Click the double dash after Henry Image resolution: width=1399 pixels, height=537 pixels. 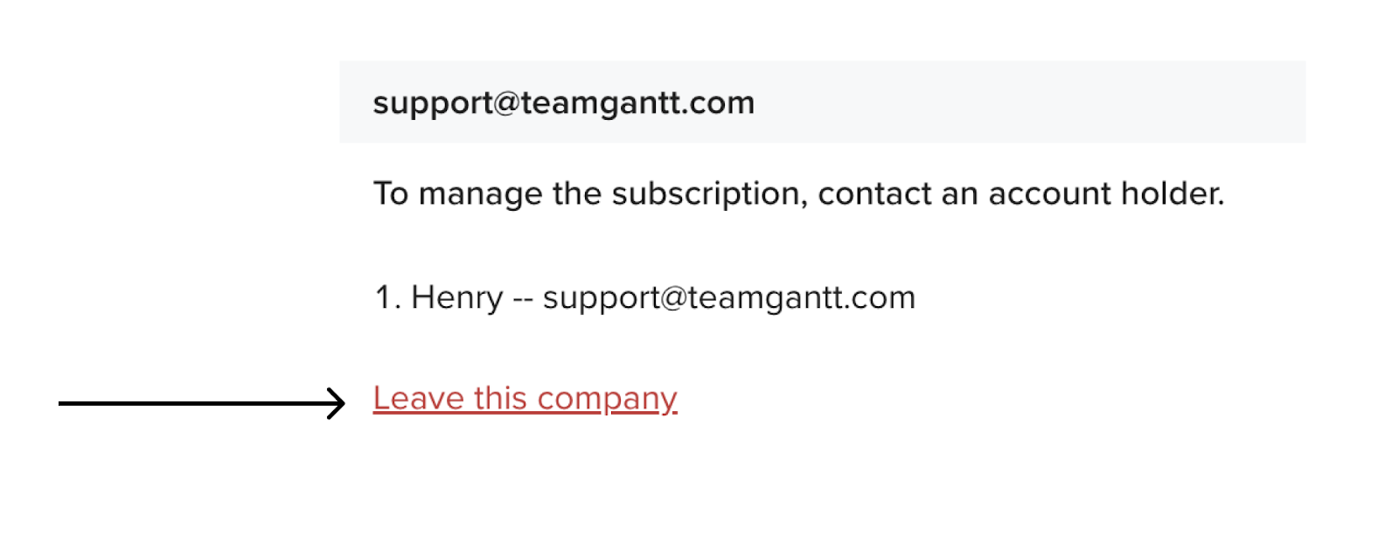click(x=523, y=299)
